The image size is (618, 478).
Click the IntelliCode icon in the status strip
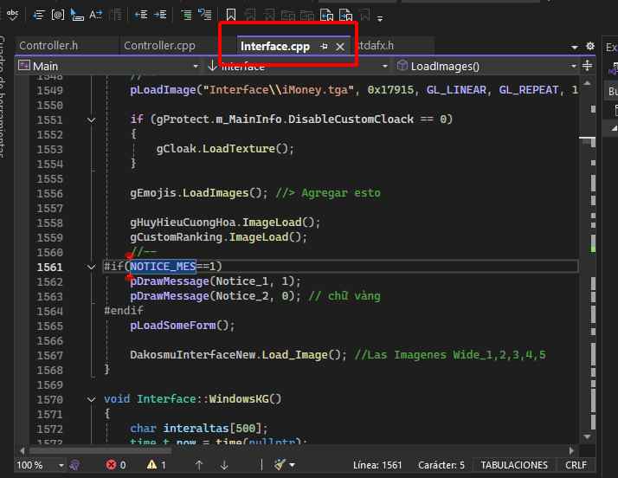(74, 465)
